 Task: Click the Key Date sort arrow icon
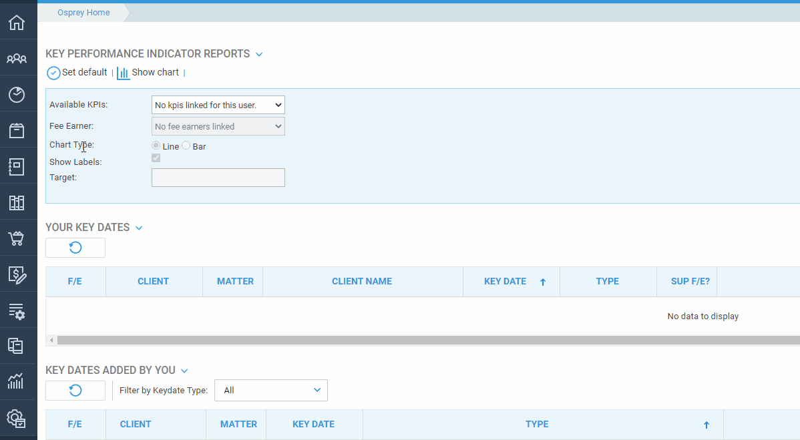point(543,282)
